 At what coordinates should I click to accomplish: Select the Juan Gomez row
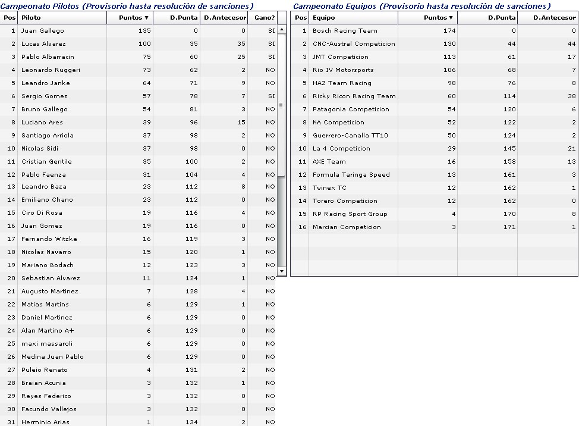[x=138, y=226]
